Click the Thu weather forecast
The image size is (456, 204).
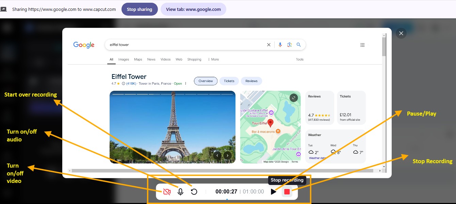pos(358,149)
